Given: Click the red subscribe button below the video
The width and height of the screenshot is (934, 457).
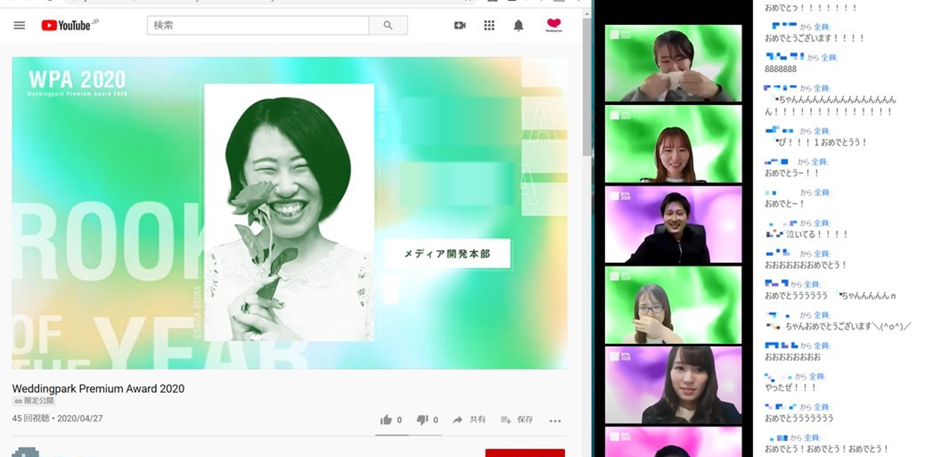Looking at the screenshot, I should click(x=525, y=452).
